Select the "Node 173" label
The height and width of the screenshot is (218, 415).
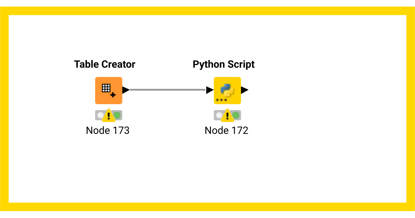108,130
